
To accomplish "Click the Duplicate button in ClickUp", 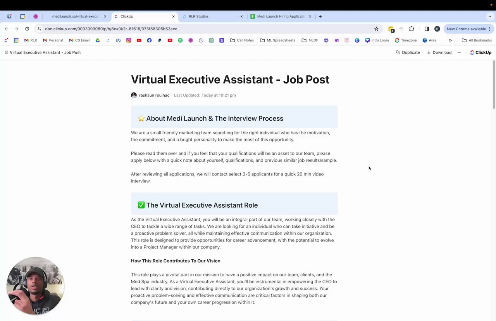I will coord(408,52).
